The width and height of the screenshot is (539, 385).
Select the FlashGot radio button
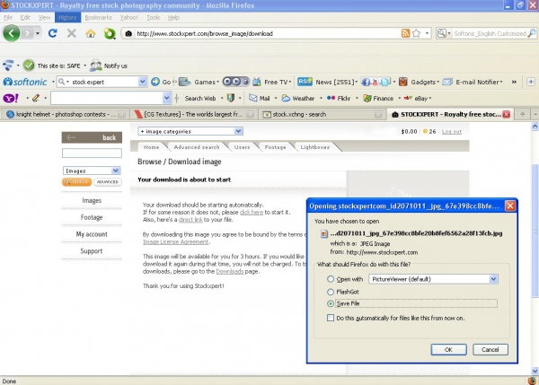(331, 292)
